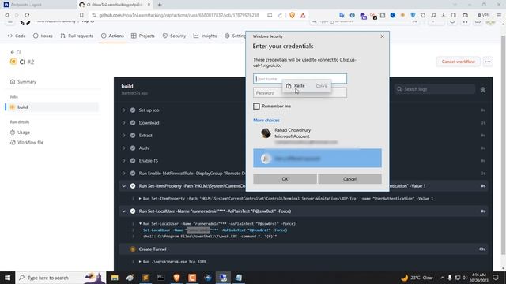Click the Brave Rewards triangle icon
Screen dimensions: 506x284
coord(303,15)
